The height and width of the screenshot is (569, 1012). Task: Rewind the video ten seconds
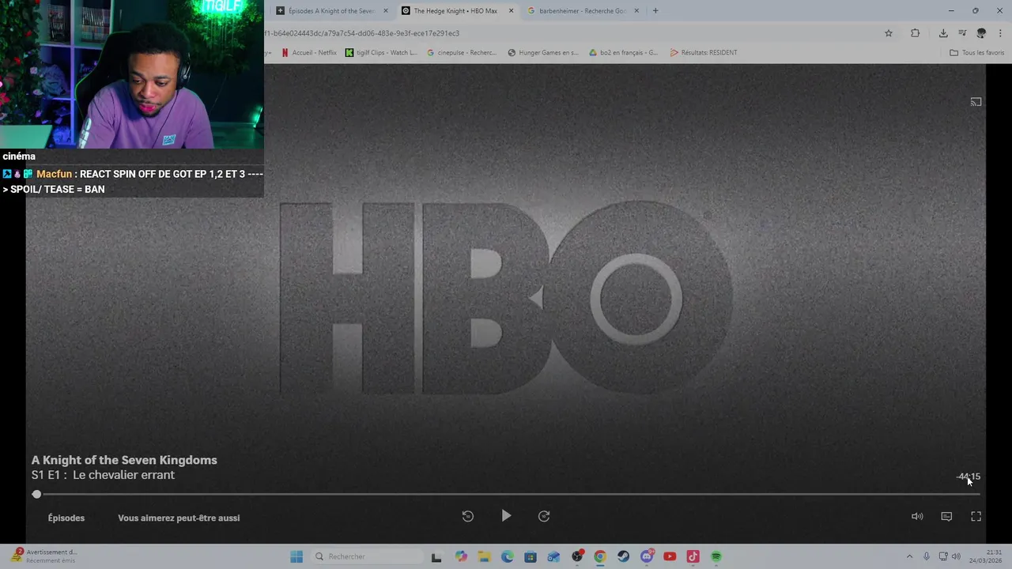tap(468, 516)
